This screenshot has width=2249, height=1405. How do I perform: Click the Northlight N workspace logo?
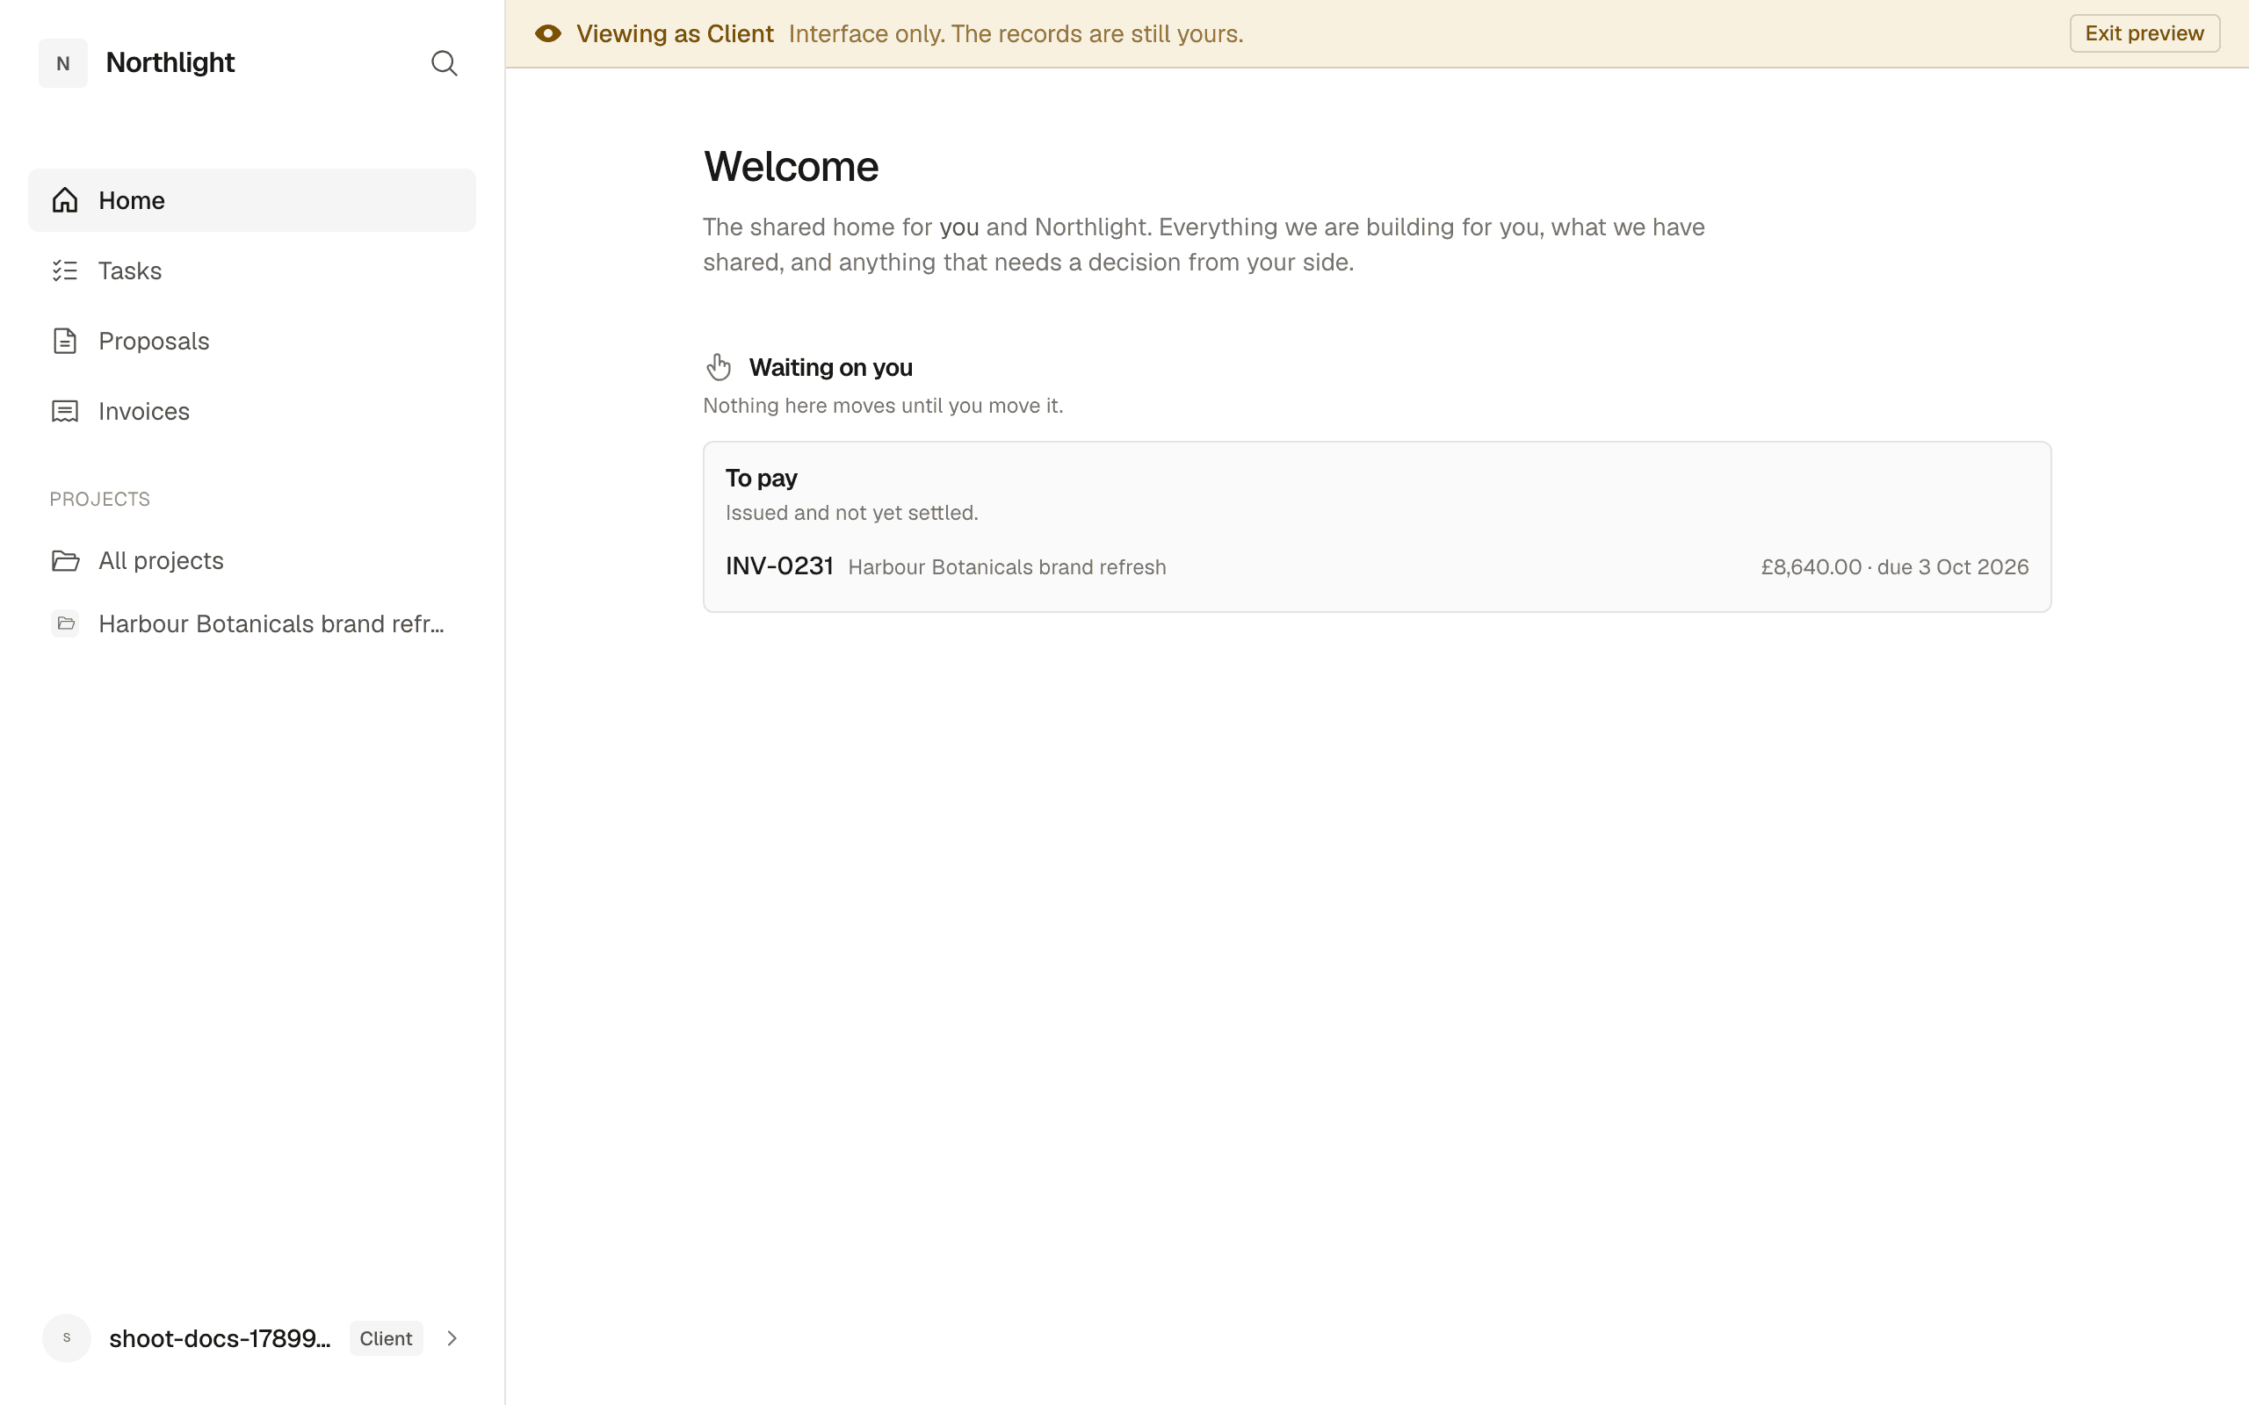click(x=63, y=63)
